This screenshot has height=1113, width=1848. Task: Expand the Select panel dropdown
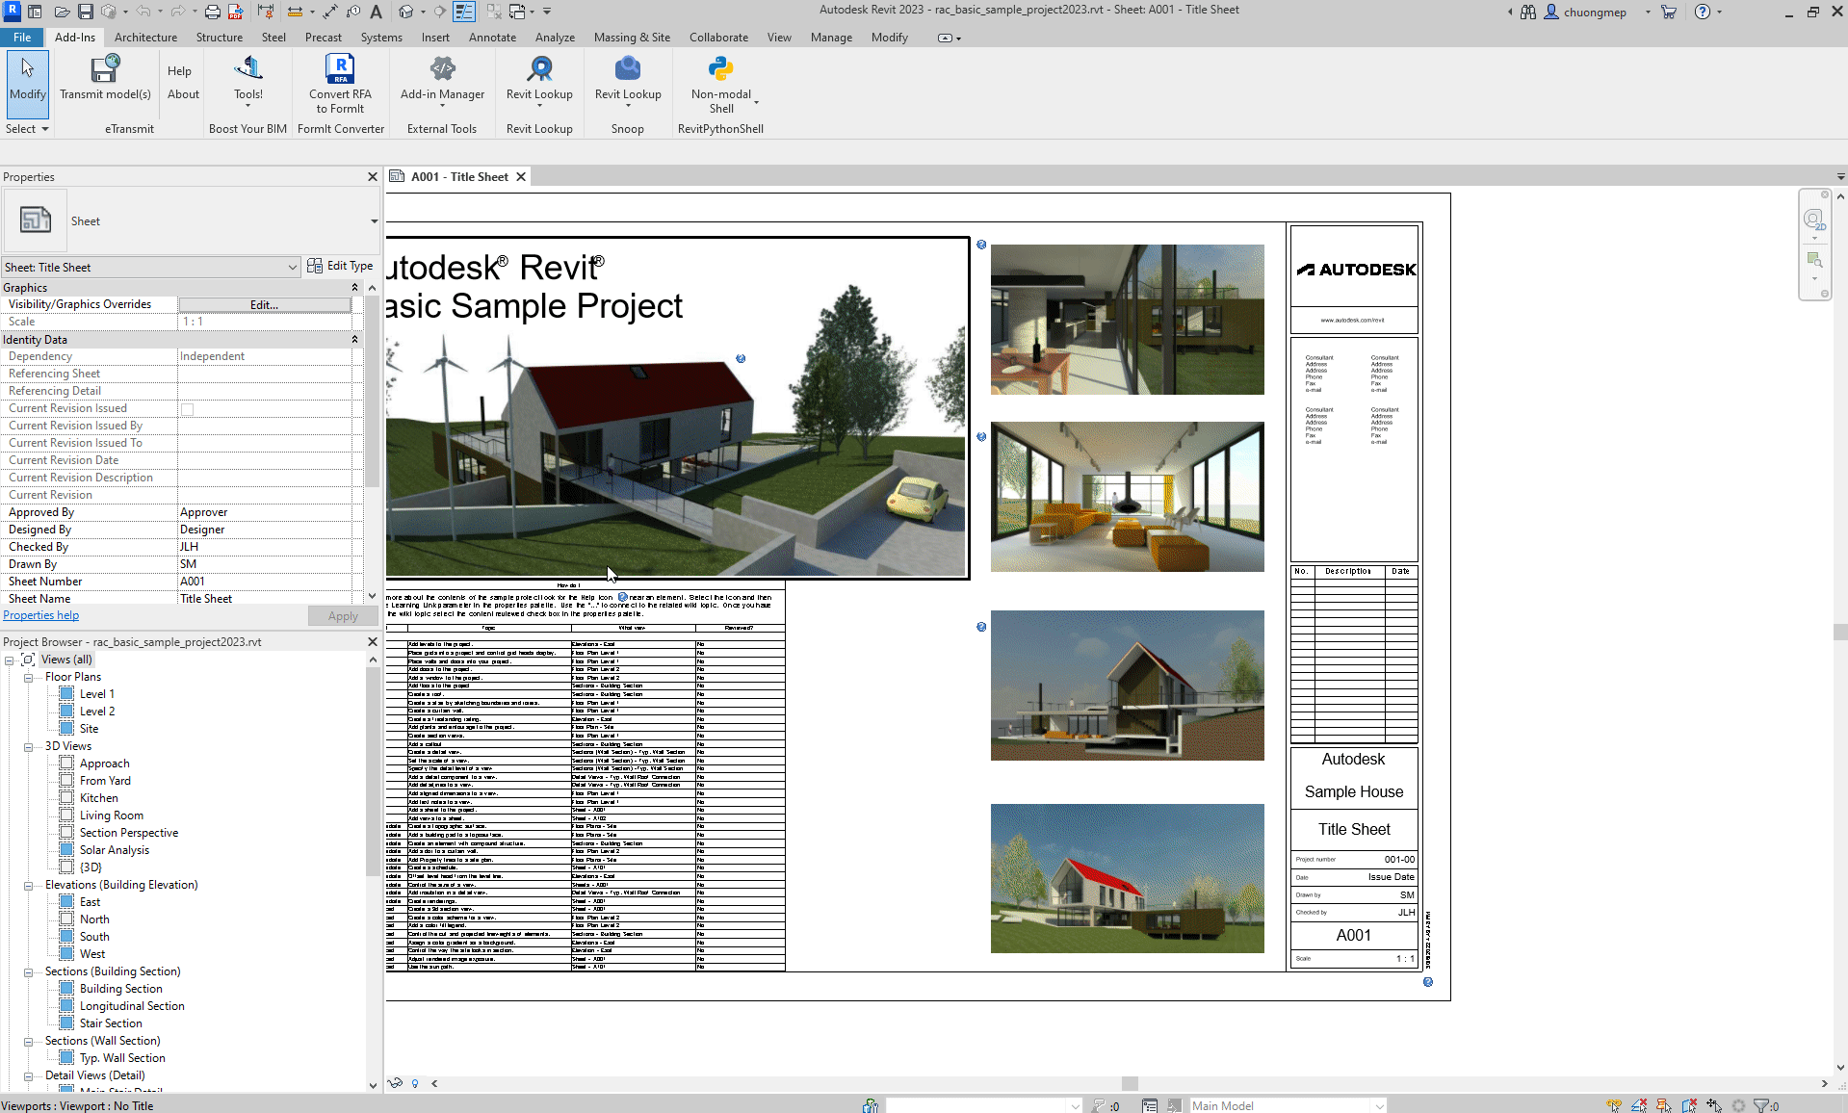click(x=44, y=129)
